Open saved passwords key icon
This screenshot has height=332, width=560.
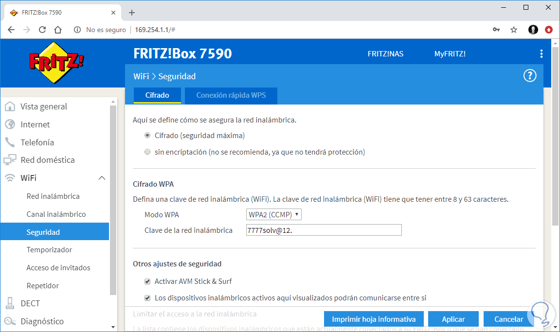click(x=496, y=30)
